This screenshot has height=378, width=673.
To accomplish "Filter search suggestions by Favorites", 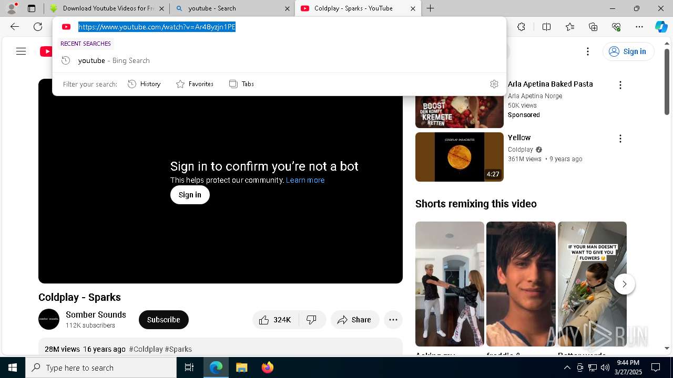I will 195,84.
